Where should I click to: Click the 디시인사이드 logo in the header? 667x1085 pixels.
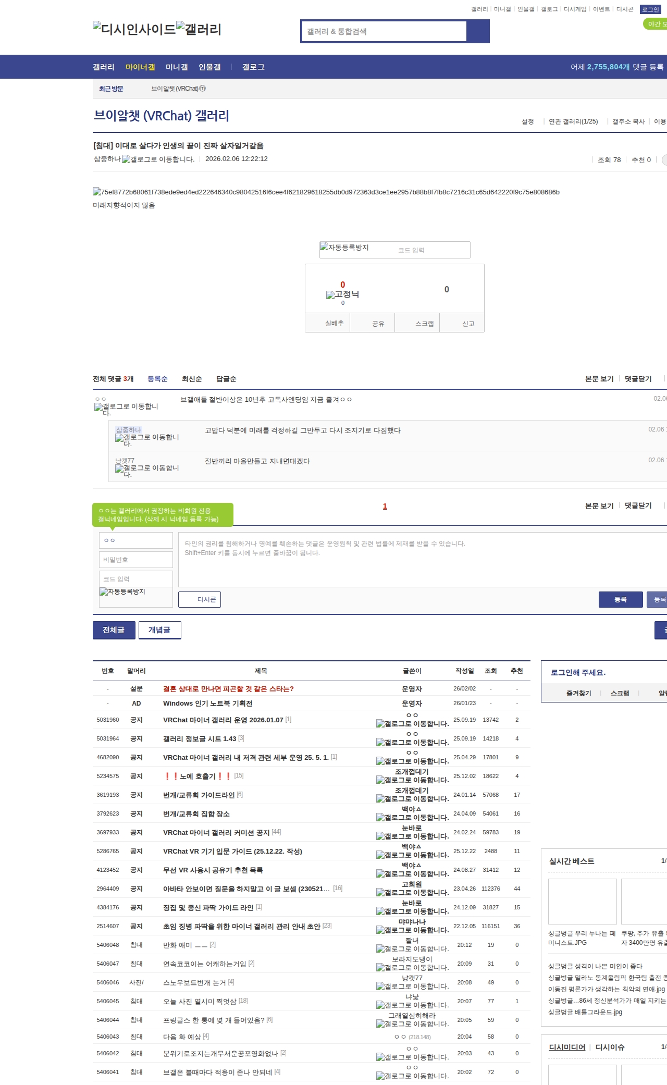click(134, 29)
